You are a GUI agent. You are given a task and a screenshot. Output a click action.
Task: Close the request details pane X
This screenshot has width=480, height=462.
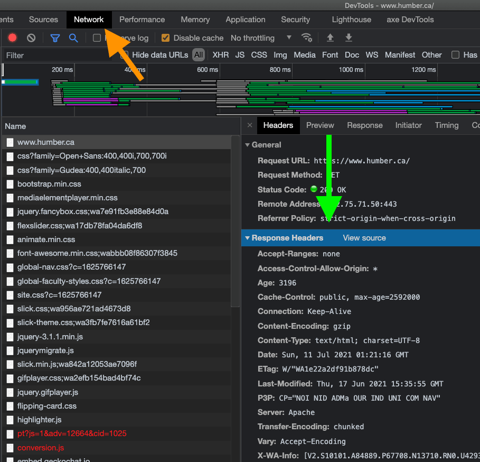click(250, 125)
